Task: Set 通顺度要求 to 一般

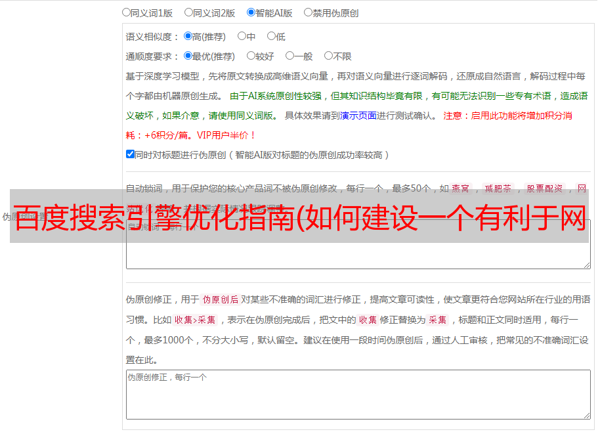Action: click(290, 56)
